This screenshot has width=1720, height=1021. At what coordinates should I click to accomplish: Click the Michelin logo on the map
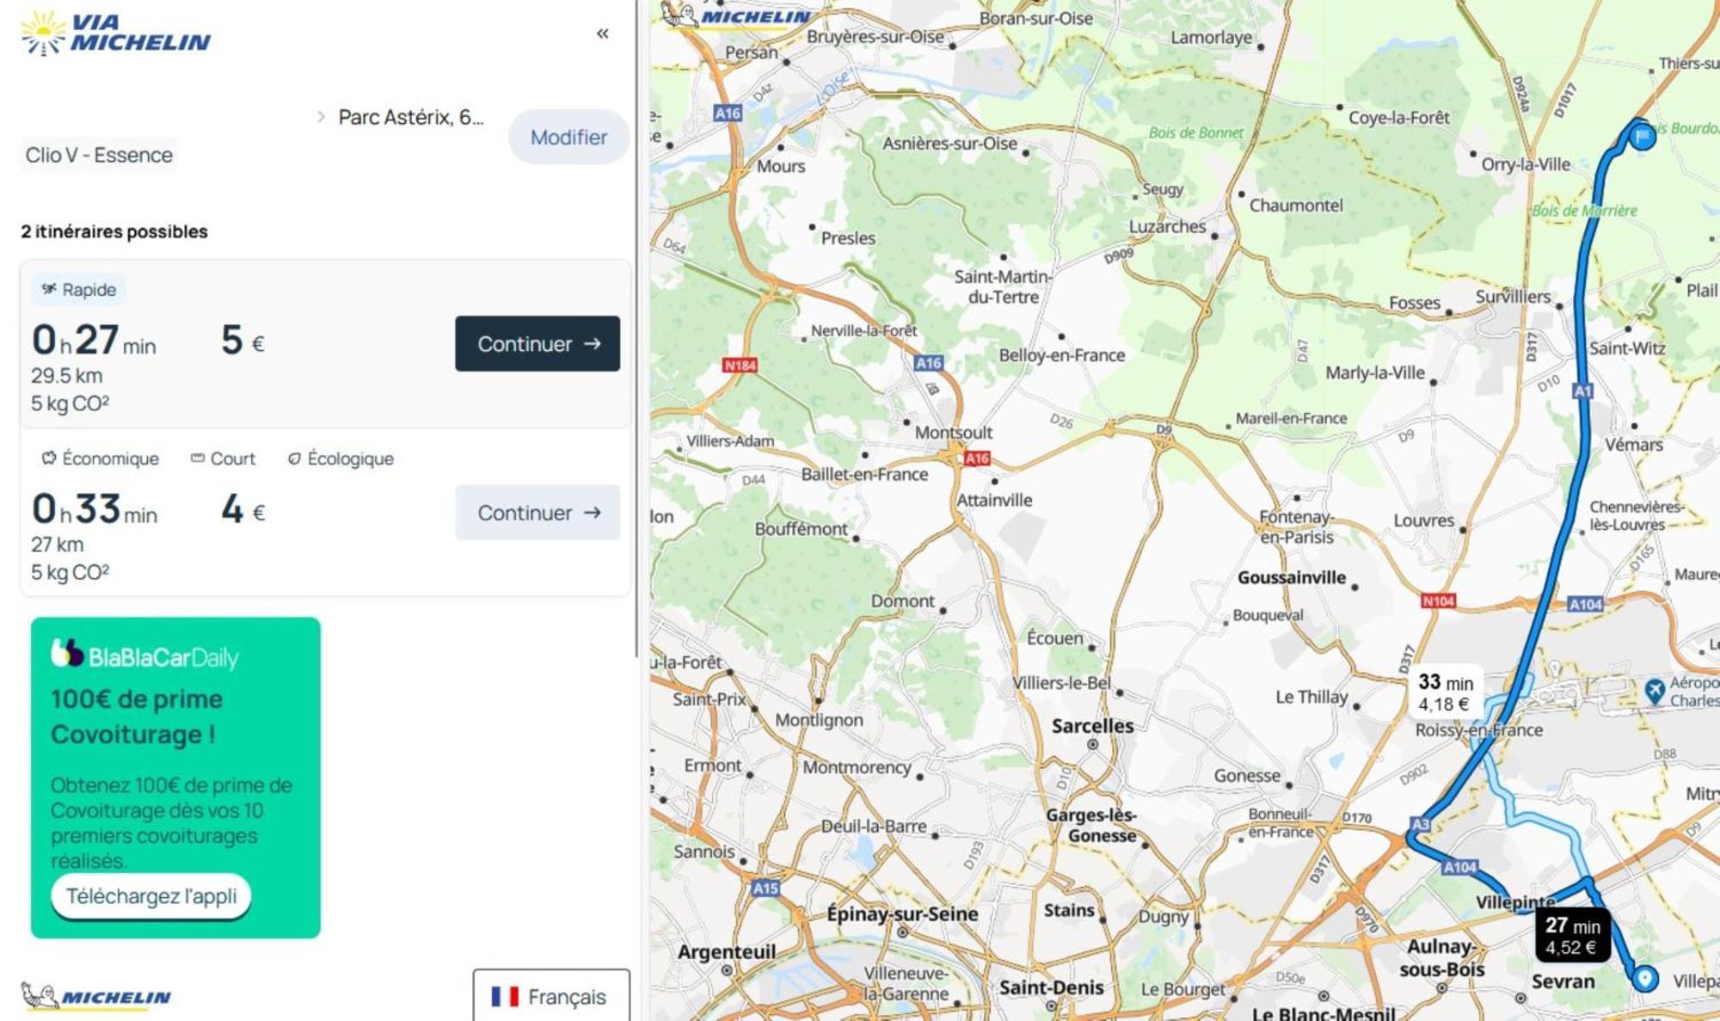735,15
